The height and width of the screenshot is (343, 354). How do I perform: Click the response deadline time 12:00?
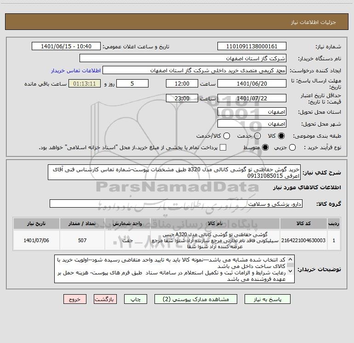coord(182,83)
